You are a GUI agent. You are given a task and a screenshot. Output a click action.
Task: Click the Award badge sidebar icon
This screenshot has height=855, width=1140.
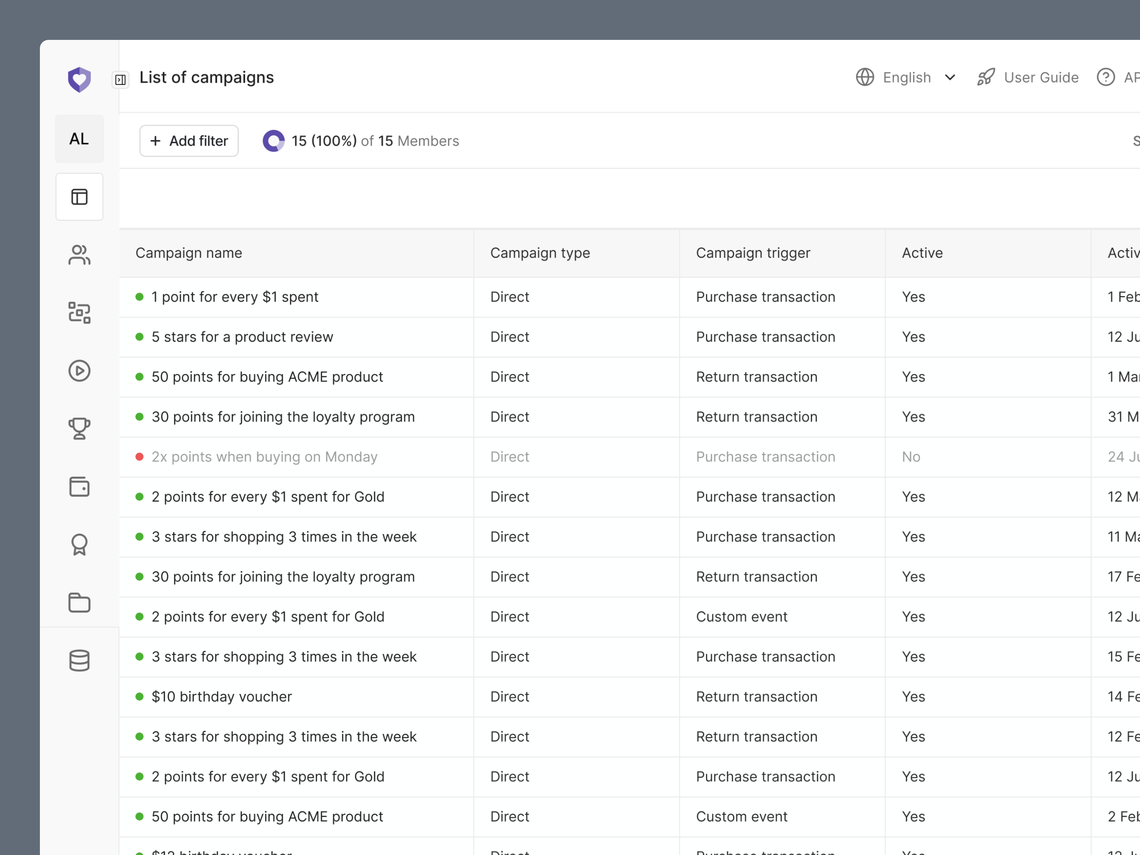point(79,545)
